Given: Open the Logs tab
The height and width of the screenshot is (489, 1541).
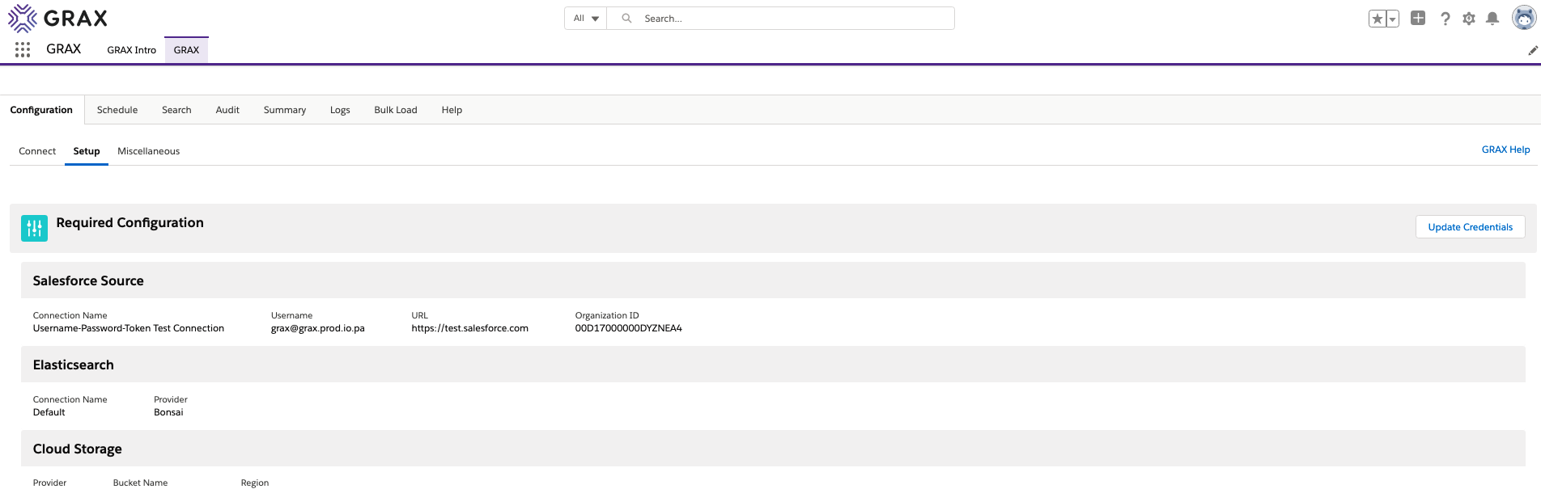Looking at the screenshot, I should pos(340,110).
